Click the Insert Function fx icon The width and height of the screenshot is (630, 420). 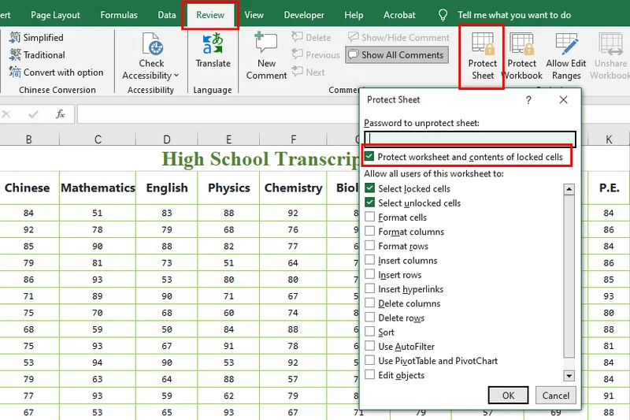point(61,114)
